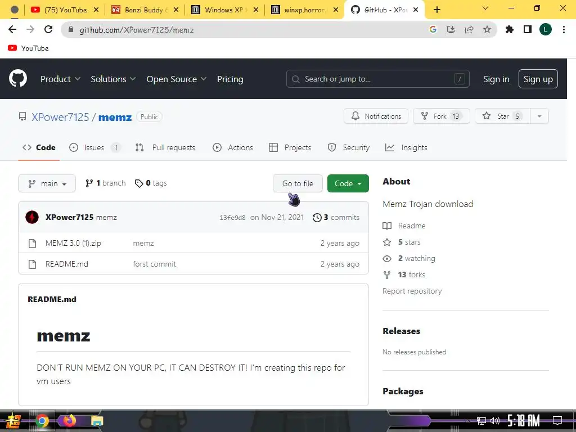The image size is (576, 432).
Task: Expand the Product menu
Action: click(60, 79)
